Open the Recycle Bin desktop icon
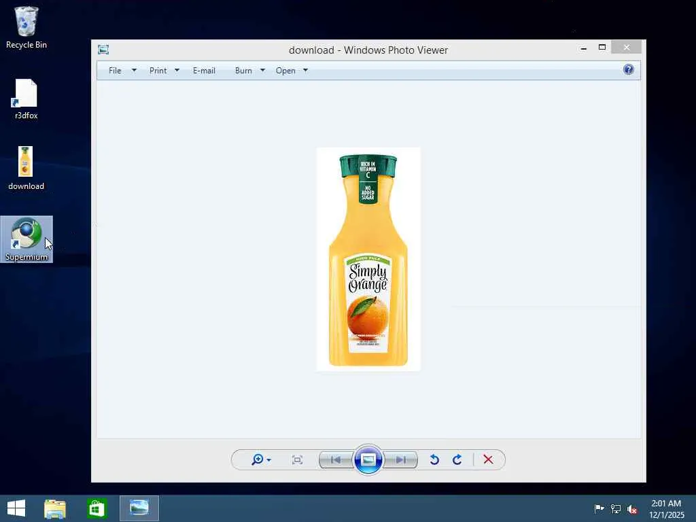696x522 pixels. click(x=27, y=27)
